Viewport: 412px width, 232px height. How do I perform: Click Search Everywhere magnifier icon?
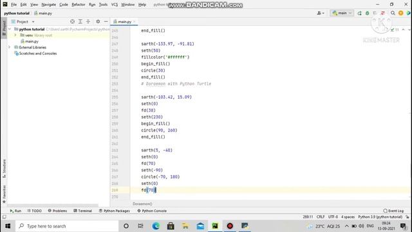(x=393, y=13)
